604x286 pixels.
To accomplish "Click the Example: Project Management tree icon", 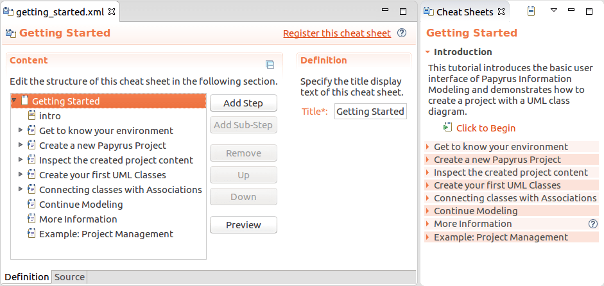I will [x=31, y=233].
